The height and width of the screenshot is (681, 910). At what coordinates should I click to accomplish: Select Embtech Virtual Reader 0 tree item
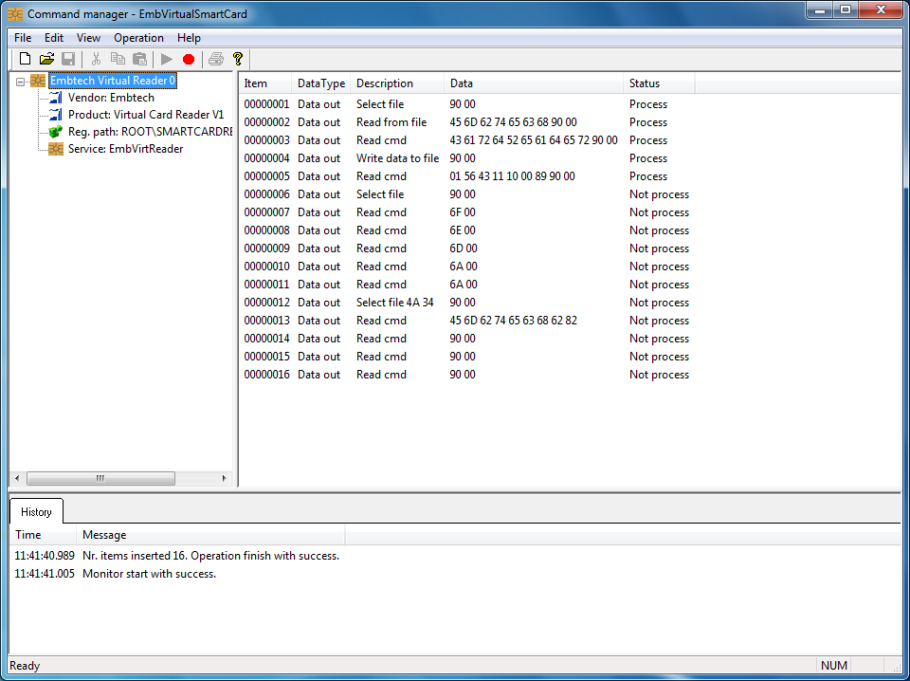pos(113,81)
